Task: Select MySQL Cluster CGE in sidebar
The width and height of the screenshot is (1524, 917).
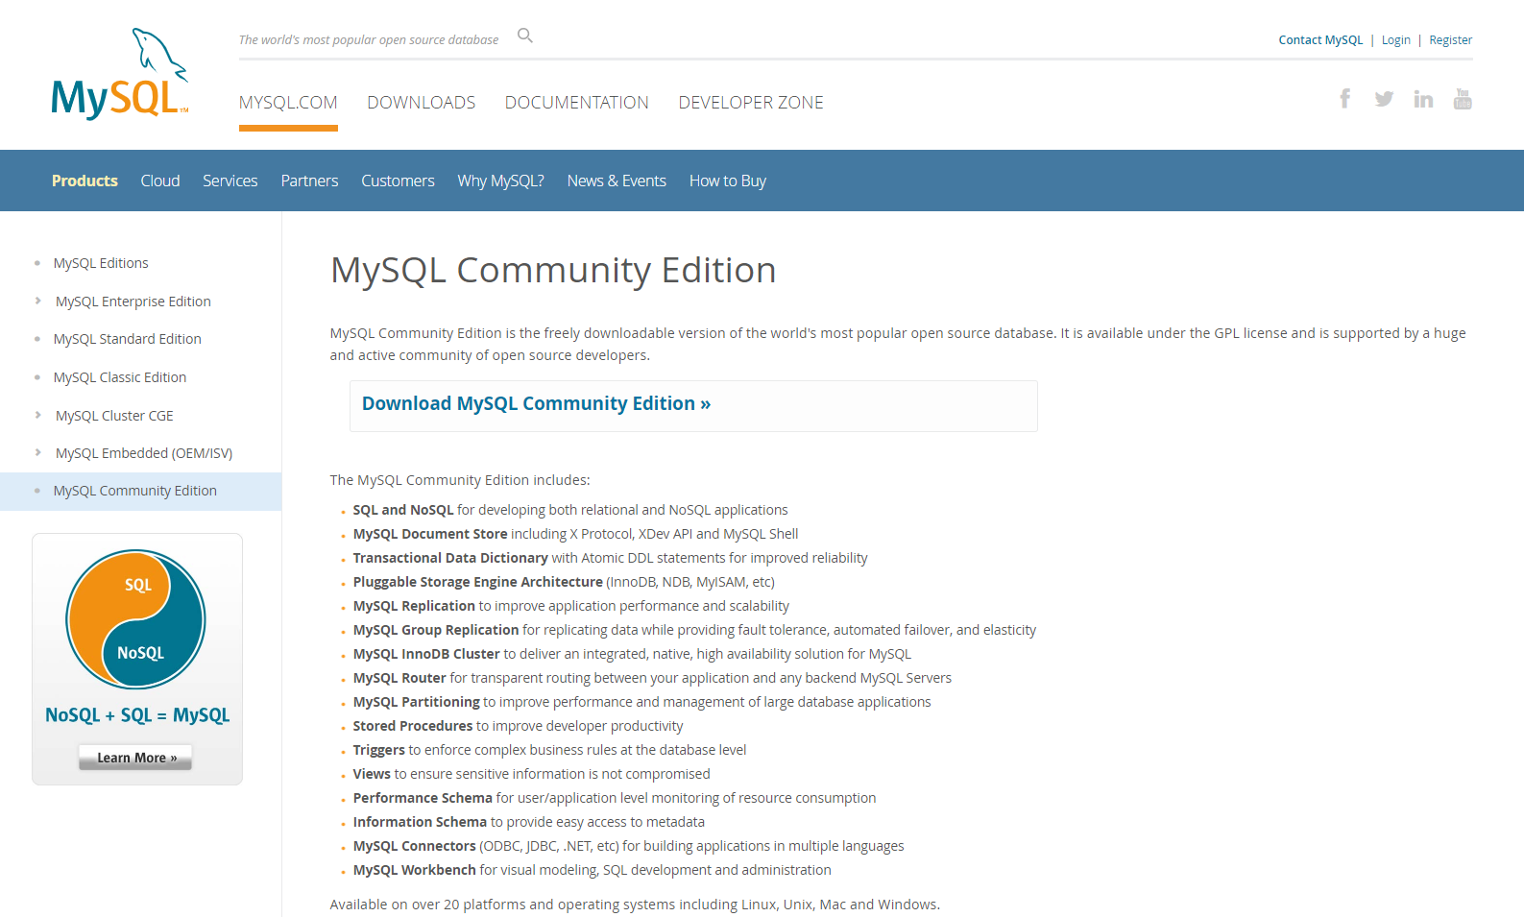Action: (x=114, y=416)
